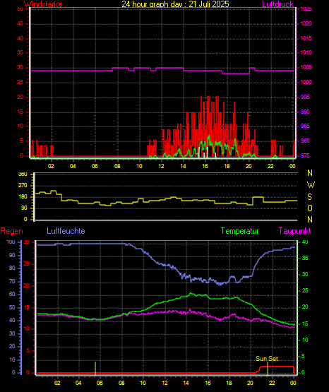Viewport: 329px width, 392px height.
Task: Click the 90 value on the wind direction axis
Action: pos(24,208)
